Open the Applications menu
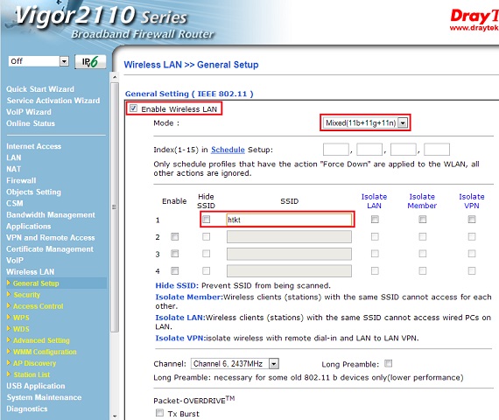 pos(29,227)
